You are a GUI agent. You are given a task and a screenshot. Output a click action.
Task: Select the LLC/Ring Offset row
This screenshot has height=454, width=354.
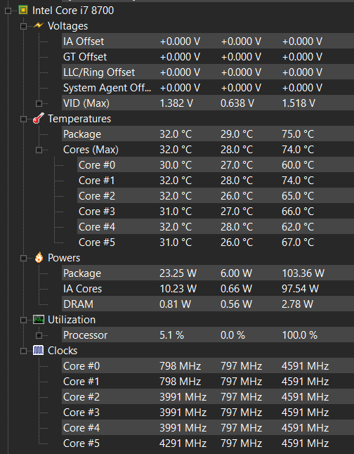point(208,72)
